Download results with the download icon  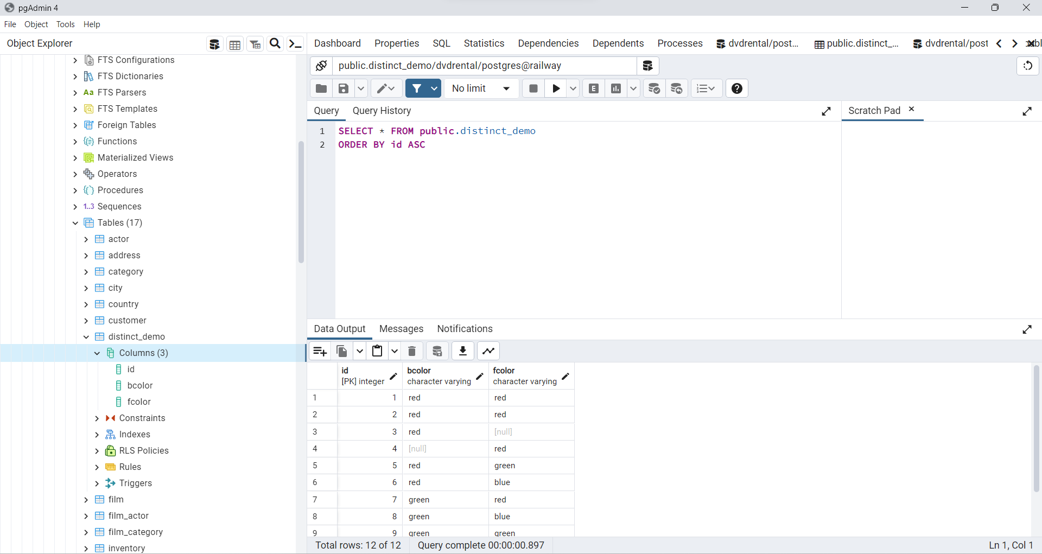point(463,351)
